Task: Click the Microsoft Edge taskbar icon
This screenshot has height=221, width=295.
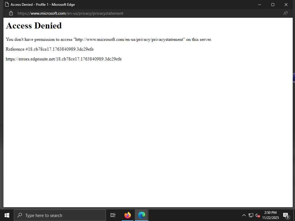Action: coord(142,215)
